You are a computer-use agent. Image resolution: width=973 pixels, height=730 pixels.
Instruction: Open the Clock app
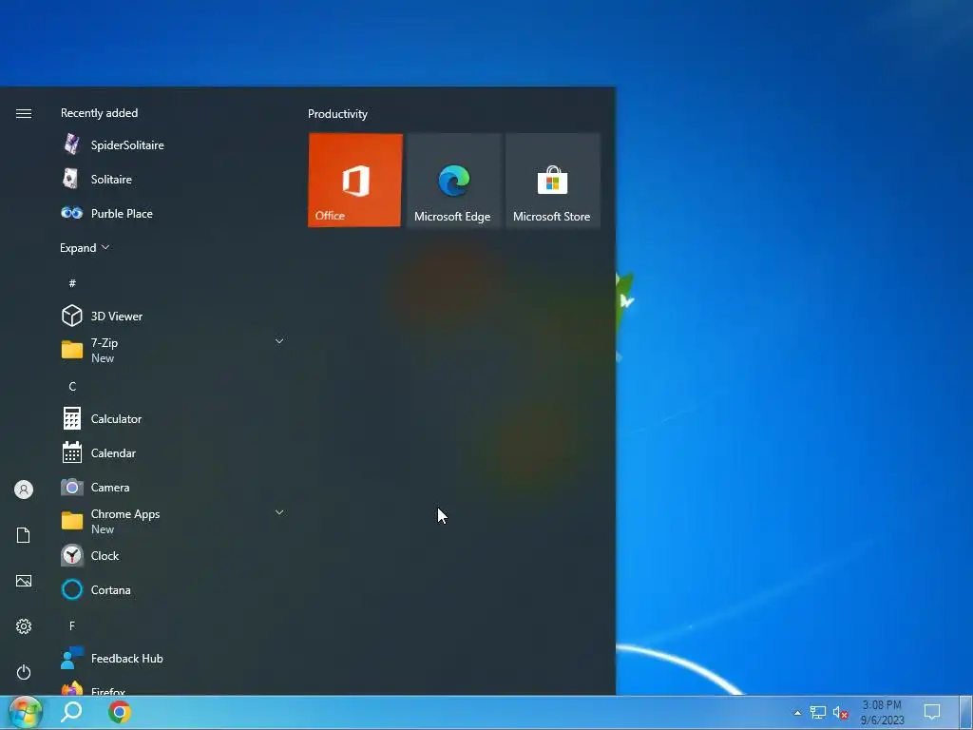pyautogui.click(x=174, y=555)
